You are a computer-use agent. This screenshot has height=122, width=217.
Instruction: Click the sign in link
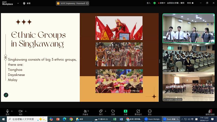coord(148,3)
